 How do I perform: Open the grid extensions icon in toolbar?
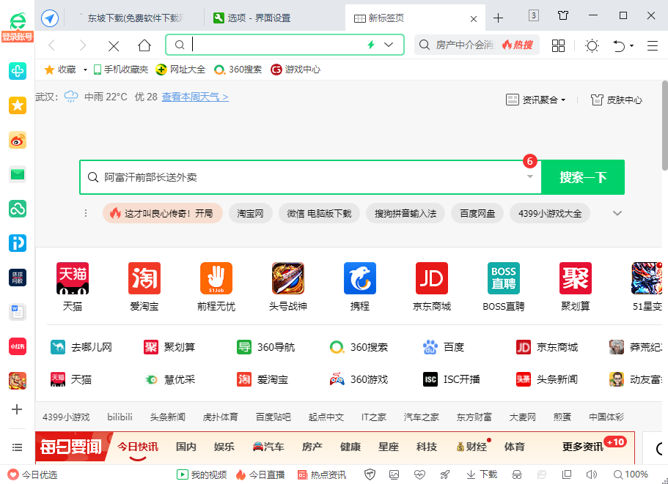click(558, 45)
